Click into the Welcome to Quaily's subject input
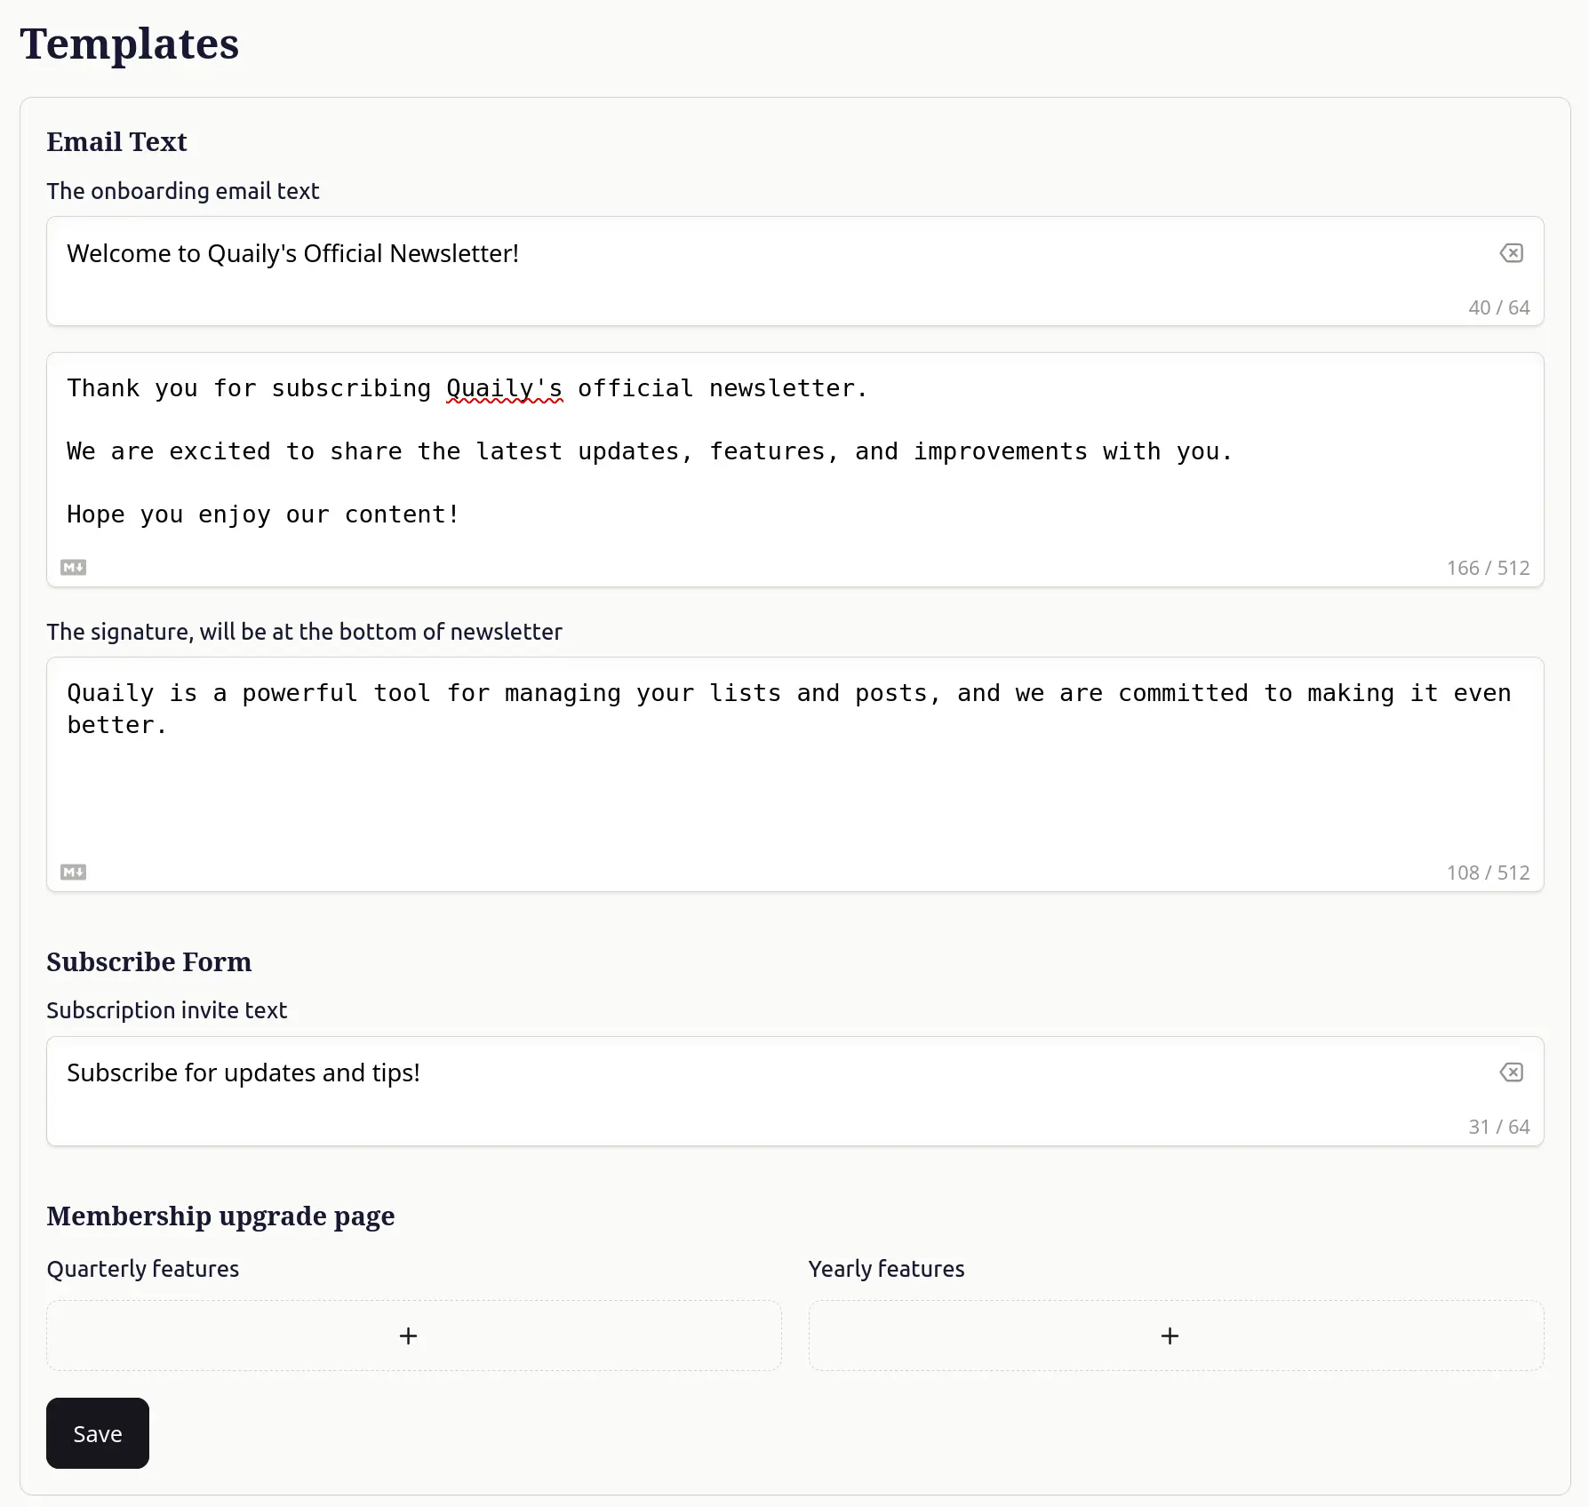Screen dimensions: 1589x1507 (711, 254)
